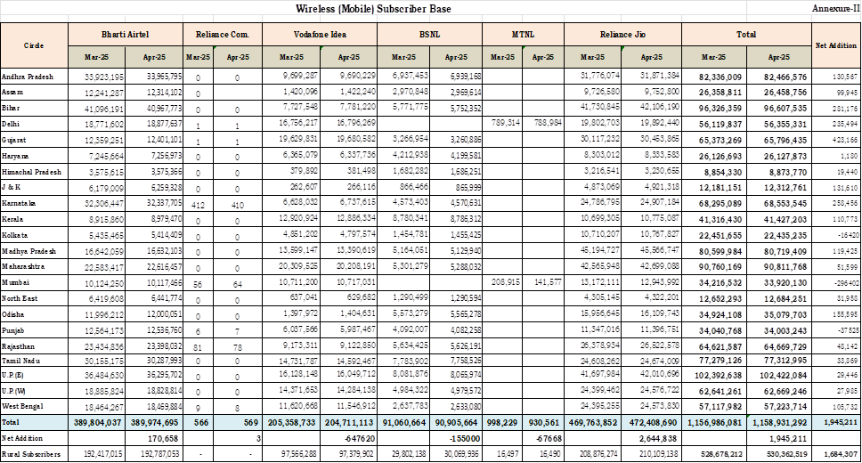Click the 'Haryana' row label

coord(15,156)
